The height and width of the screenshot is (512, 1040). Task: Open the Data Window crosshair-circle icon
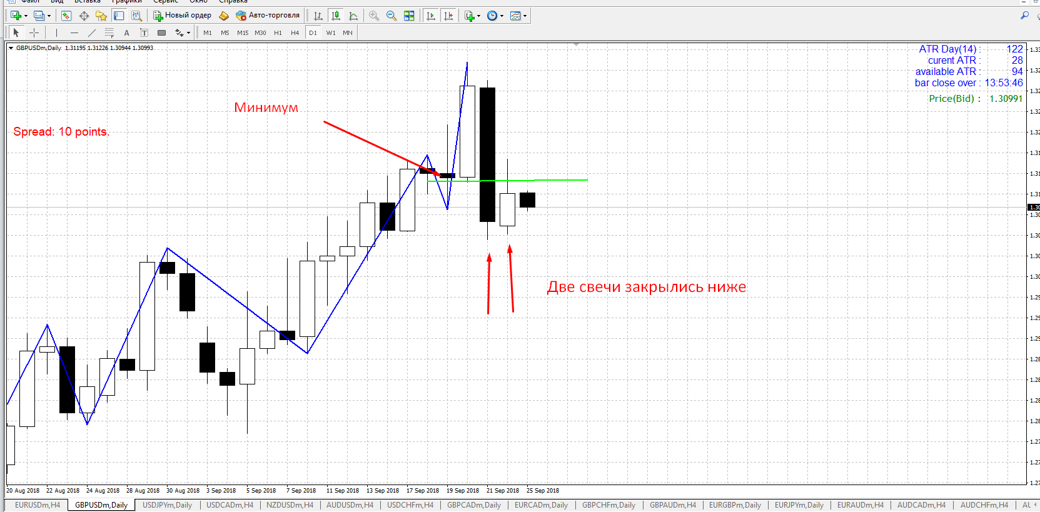pos(84,16)
